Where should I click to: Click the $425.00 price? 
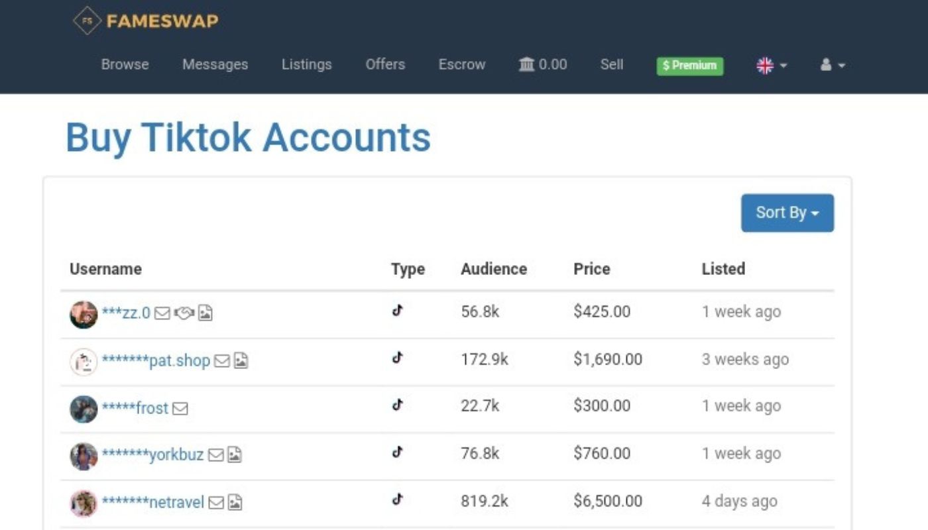(x=602, y=311)
